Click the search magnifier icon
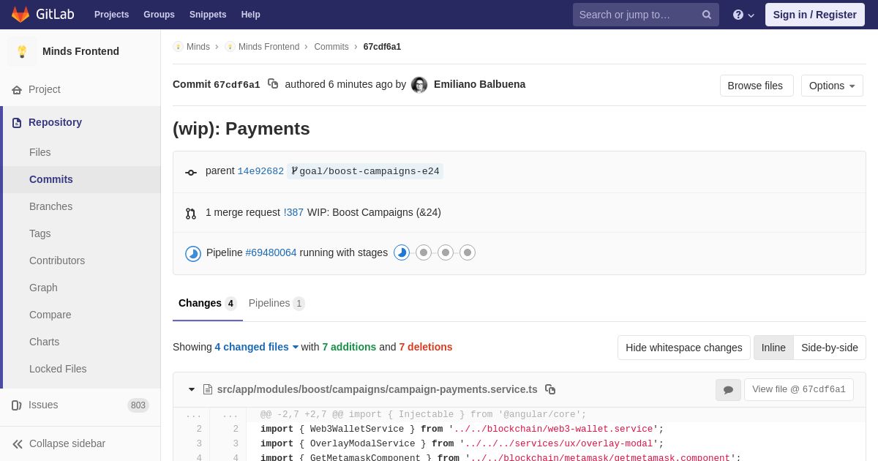 (x=707, y=15)
